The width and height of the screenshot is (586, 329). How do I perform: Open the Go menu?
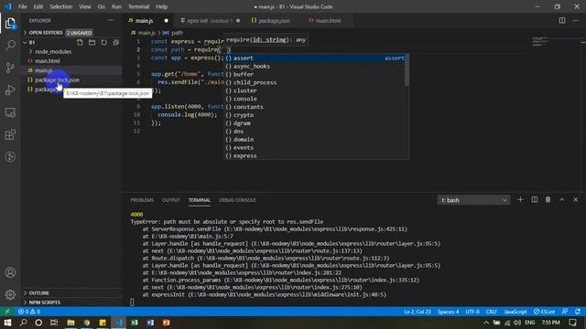(x=102, y=6)
